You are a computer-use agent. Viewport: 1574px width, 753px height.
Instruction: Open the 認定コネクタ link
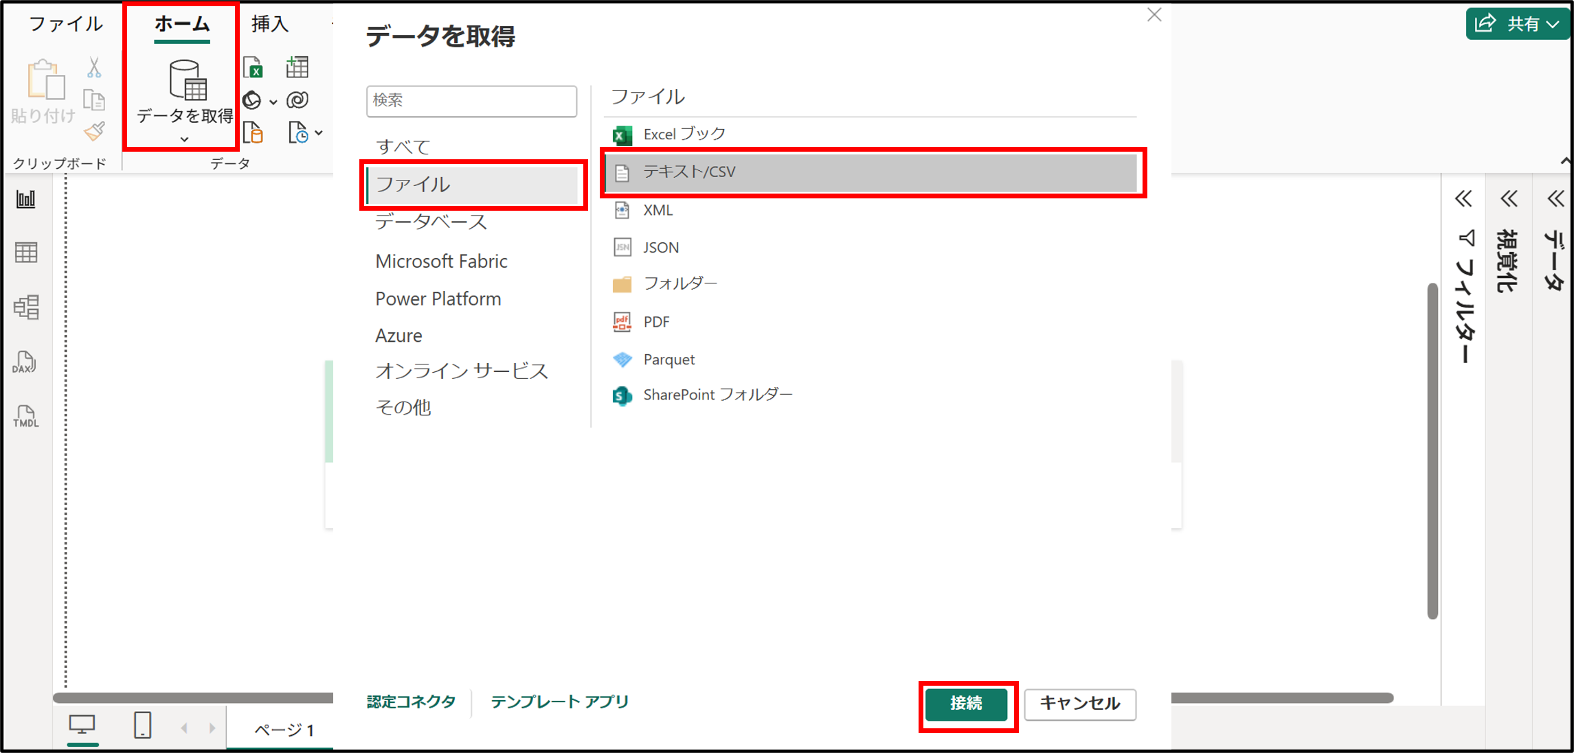click(411, 702)
